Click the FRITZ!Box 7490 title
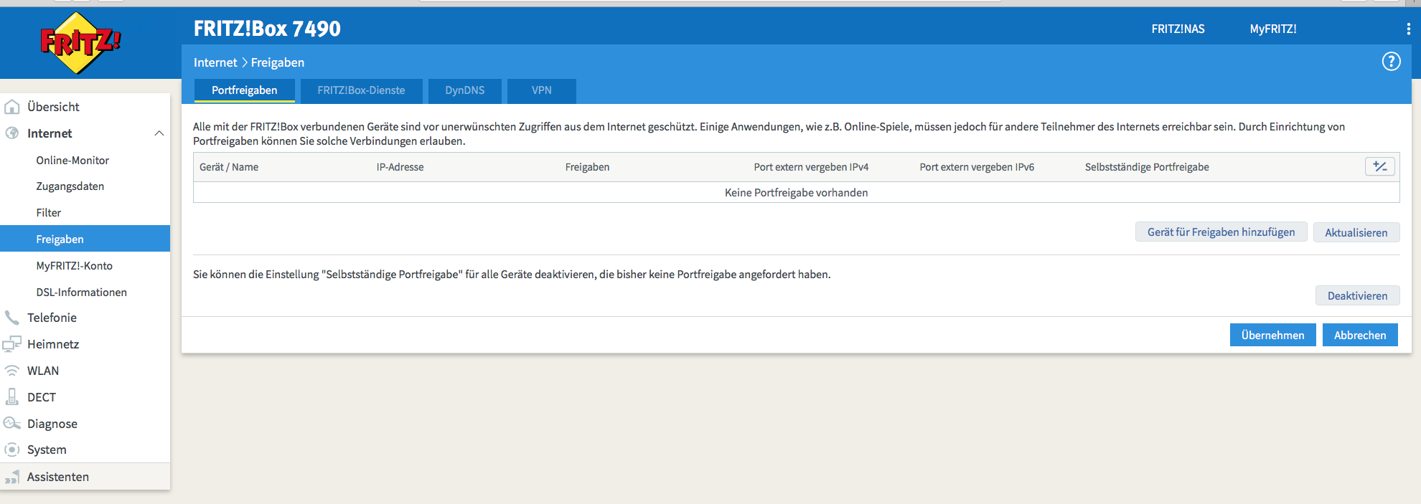Screen dimensions: 1421x504 click(267, 29)
